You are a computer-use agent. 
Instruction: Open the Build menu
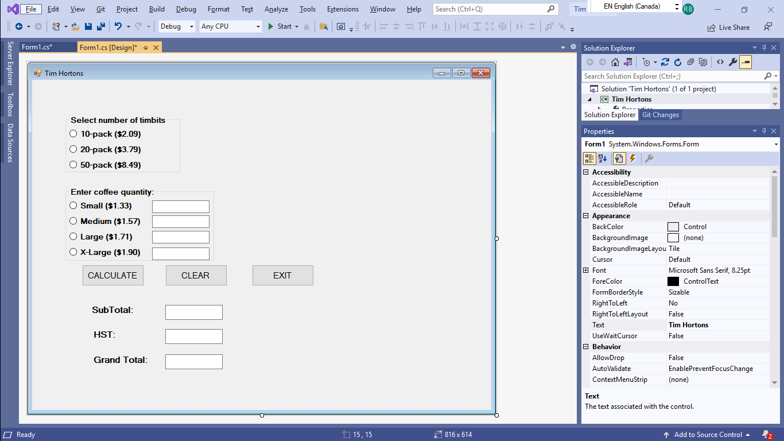pos(157,9)
